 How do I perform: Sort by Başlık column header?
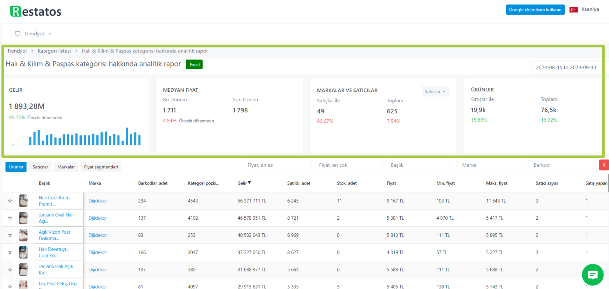pyautogui.click(x=44, y=183)
